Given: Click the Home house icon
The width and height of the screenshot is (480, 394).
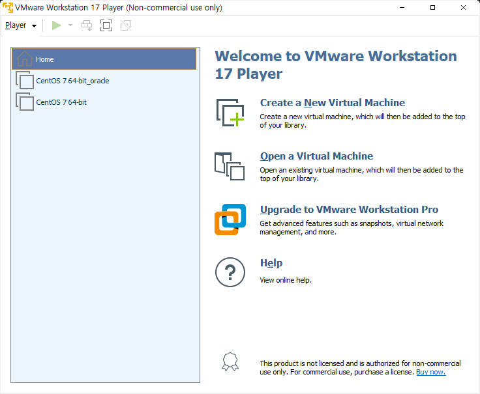Looking at the screenshot, I should [25, 59].
